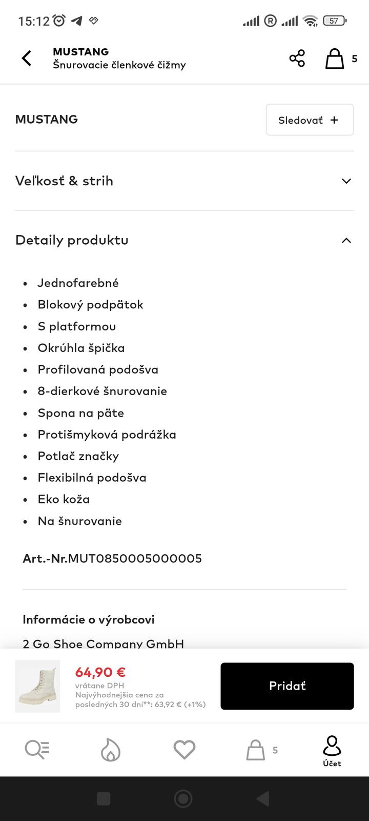The width and height of the screenshot is (369, 821).
Task: Tap Pridať to add to bag
Action: [287, 686]
